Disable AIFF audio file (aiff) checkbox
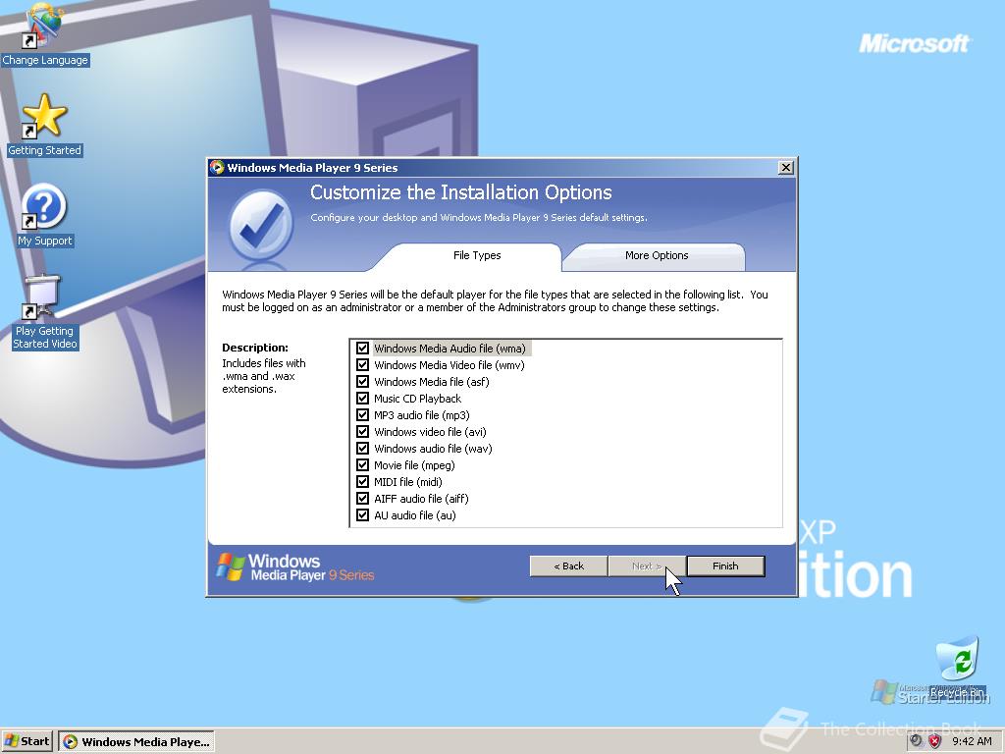1005x754 pixels. (363, 498)
